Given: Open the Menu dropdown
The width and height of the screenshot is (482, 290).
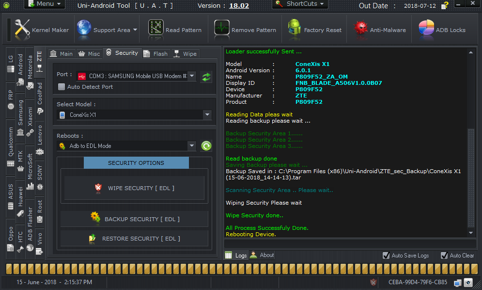Looking at the screenshot, I should [45, 4].
